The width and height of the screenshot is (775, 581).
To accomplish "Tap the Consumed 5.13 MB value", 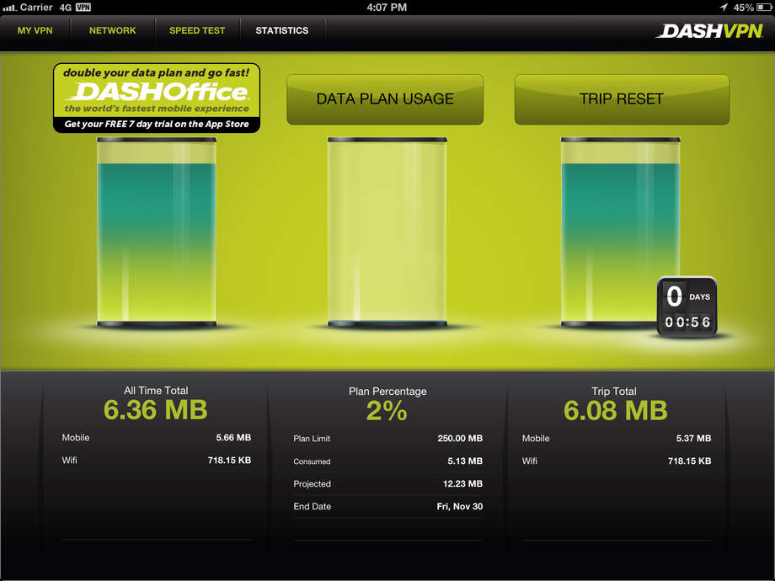I will coord(465,461).
